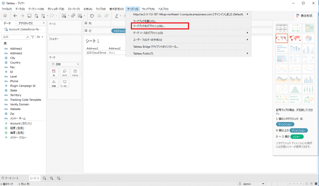This screenshot has height=186, width=319.
Task: Select the Plugin Campaign Id field
Action: pos(23,86)
